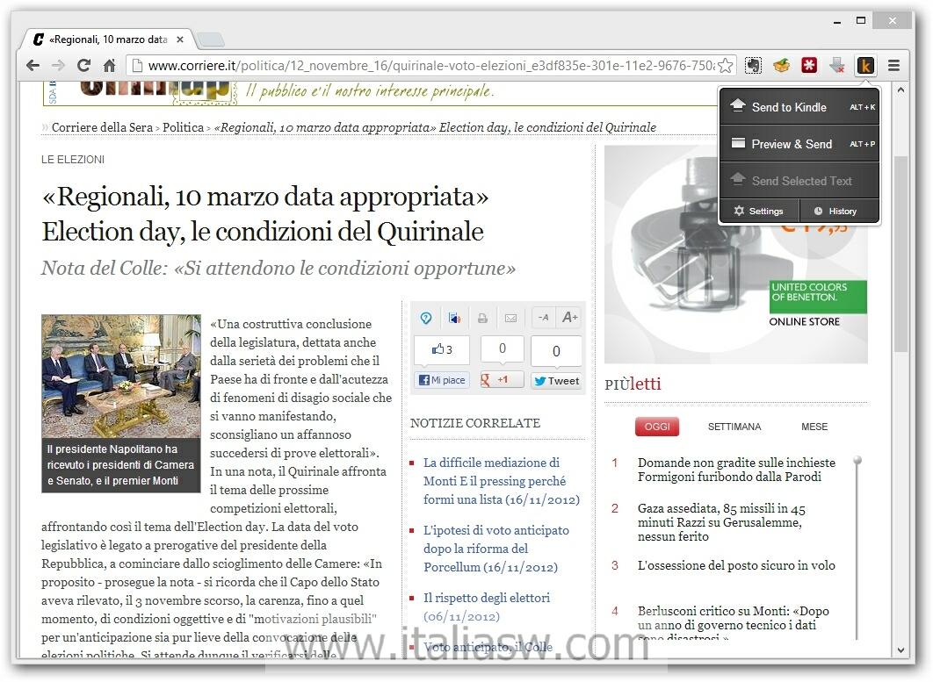Reload the page with the refresh icon
This screenshot has width=933, height=682.
(83, 66)
